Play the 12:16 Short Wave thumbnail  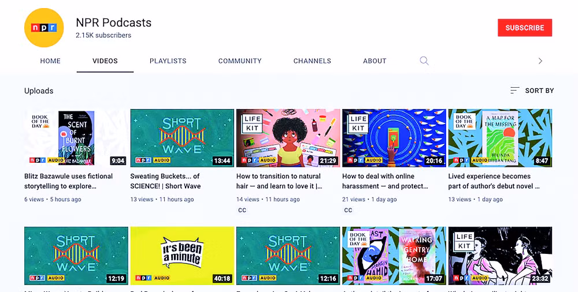288,256
